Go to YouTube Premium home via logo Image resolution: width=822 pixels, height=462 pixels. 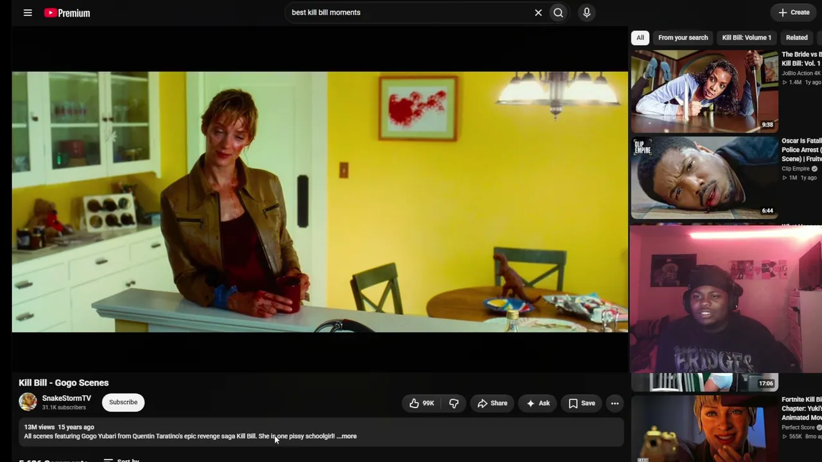point(67,13)
